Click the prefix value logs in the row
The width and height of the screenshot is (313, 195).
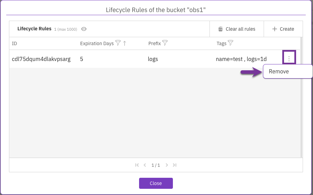[153, 59]
